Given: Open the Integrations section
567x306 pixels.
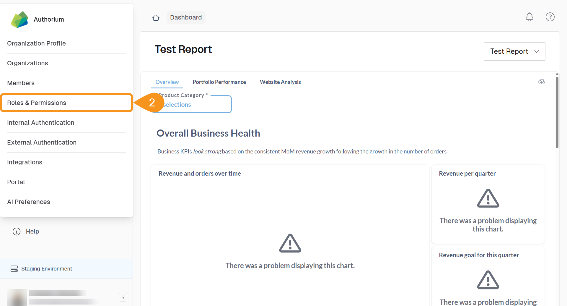Looking at the screenshot, I should coord(25,162).
